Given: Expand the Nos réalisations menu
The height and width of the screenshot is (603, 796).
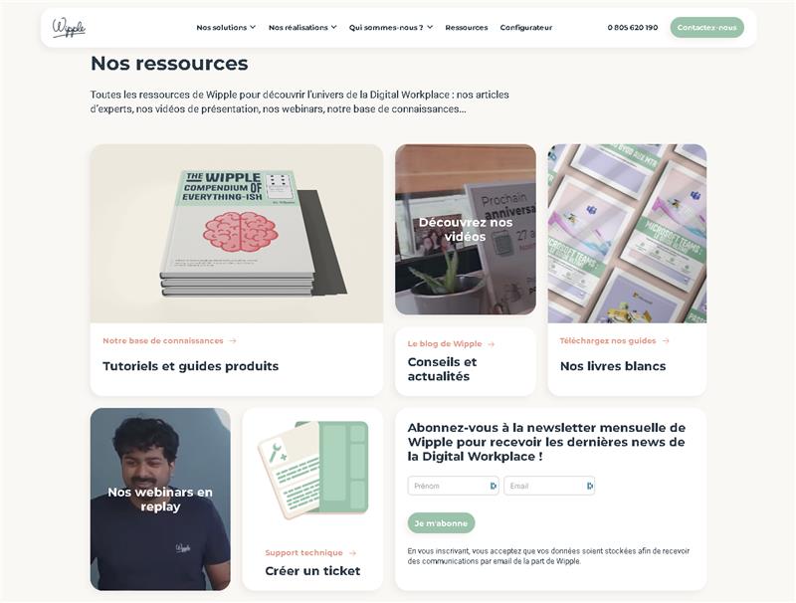Looking at the screenshot, I should click(302, 28).
